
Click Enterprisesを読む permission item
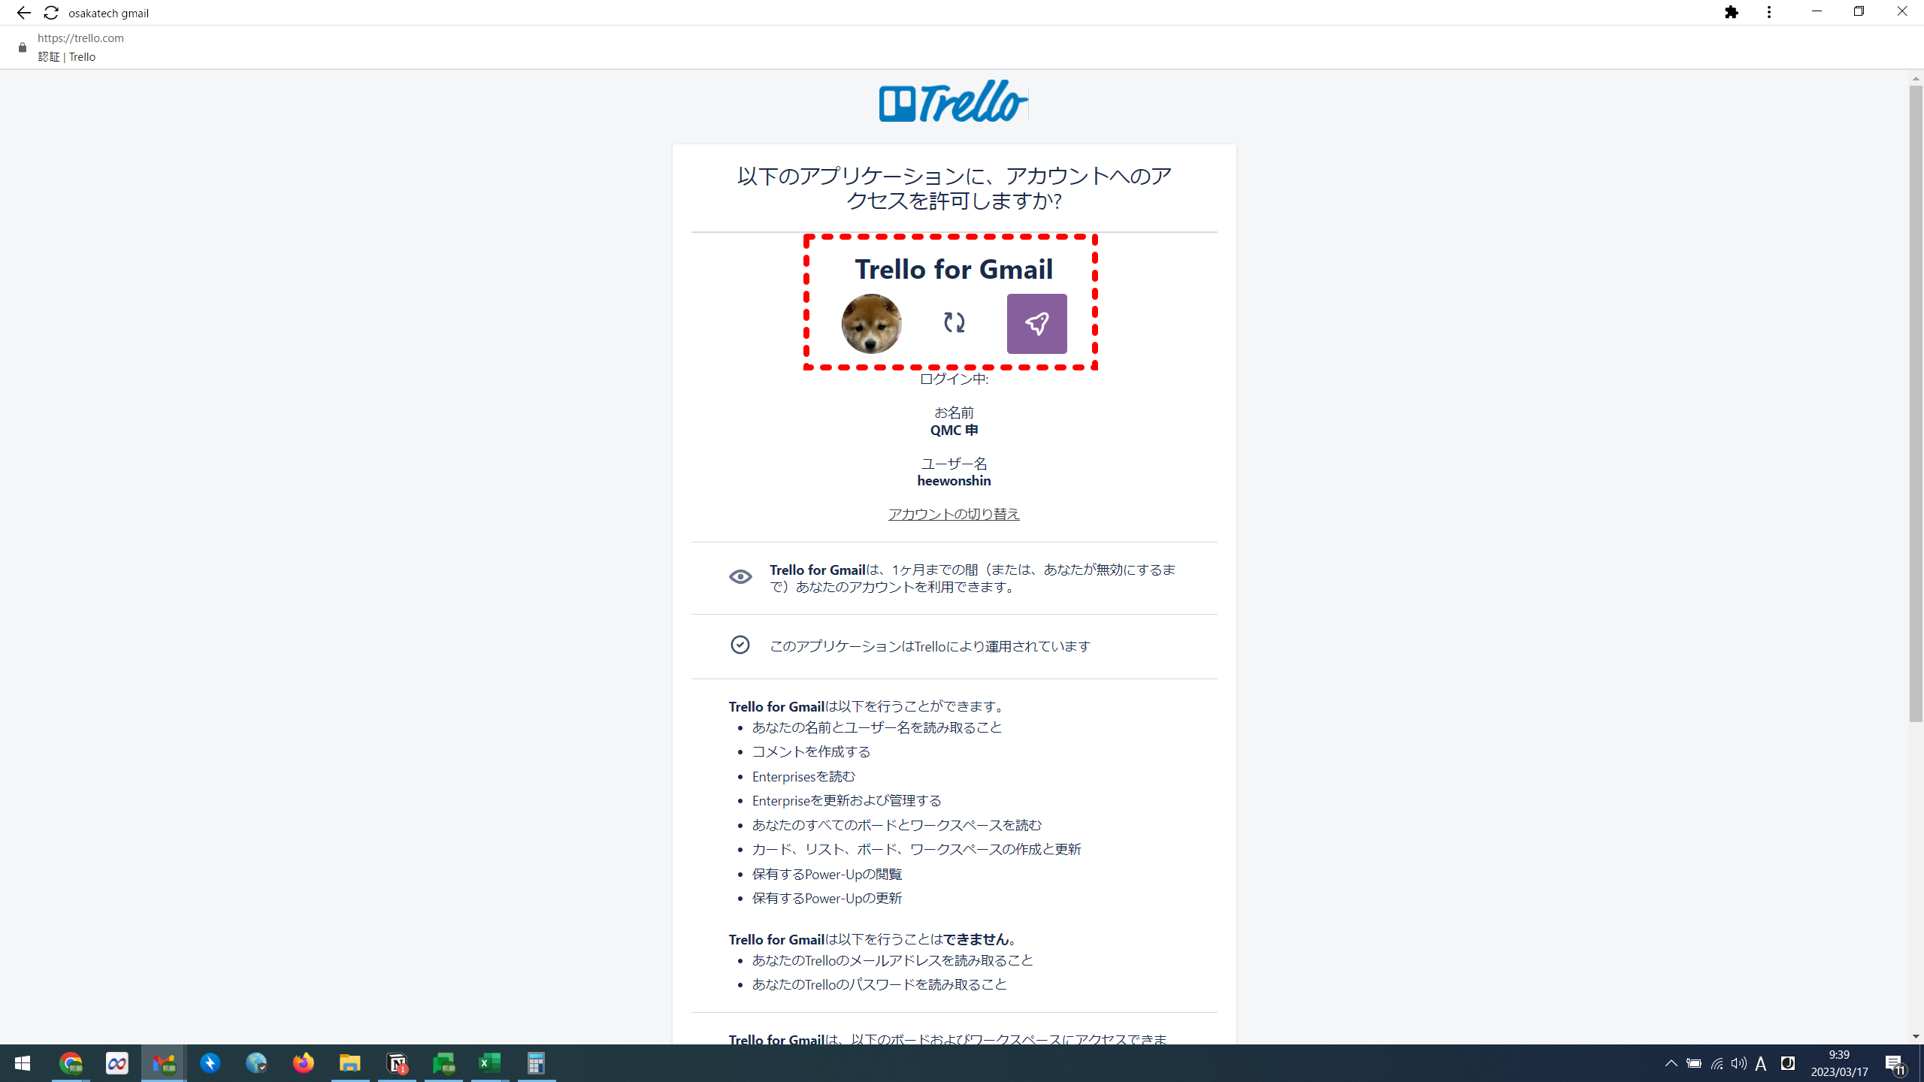[x=803, y=777]
